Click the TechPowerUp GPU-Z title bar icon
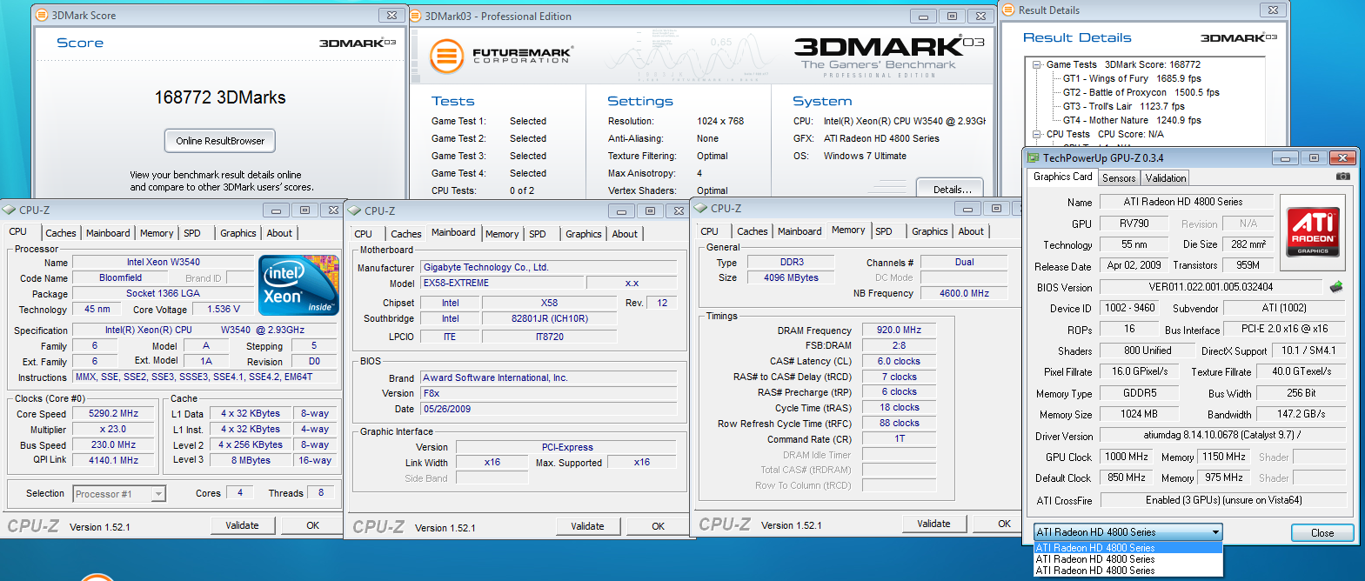Image resolution: width=1365 pixels, height=581 pixels. 1034,157
